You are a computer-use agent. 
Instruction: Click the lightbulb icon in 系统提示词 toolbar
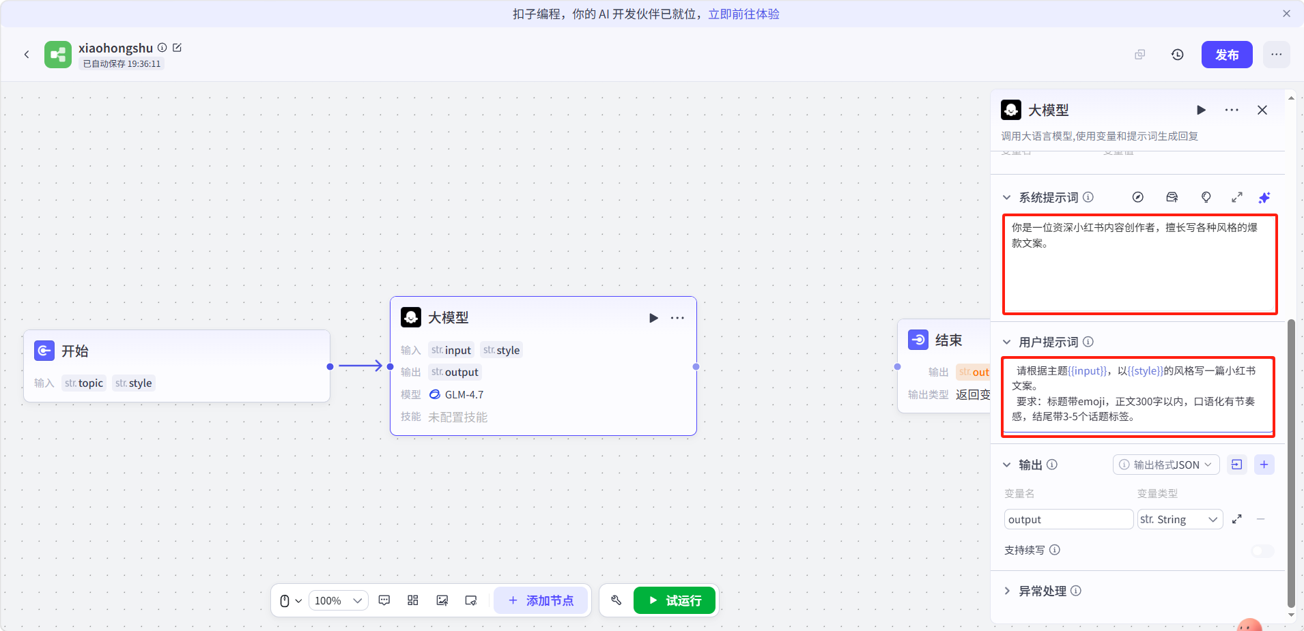coord(1206,197)
